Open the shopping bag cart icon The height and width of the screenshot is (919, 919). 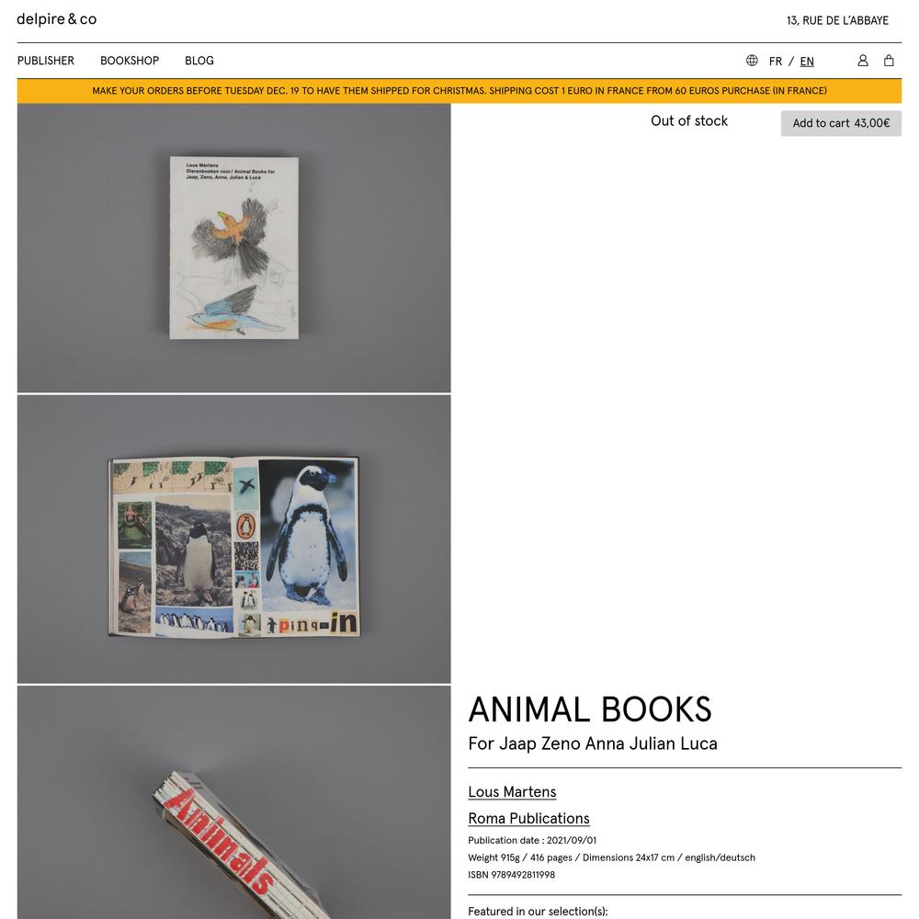click(x=889, y=61)
